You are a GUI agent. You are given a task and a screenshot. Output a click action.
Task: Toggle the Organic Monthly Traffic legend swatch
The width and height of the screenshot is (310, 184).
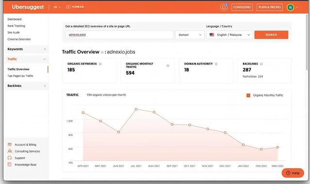[248, 95]
